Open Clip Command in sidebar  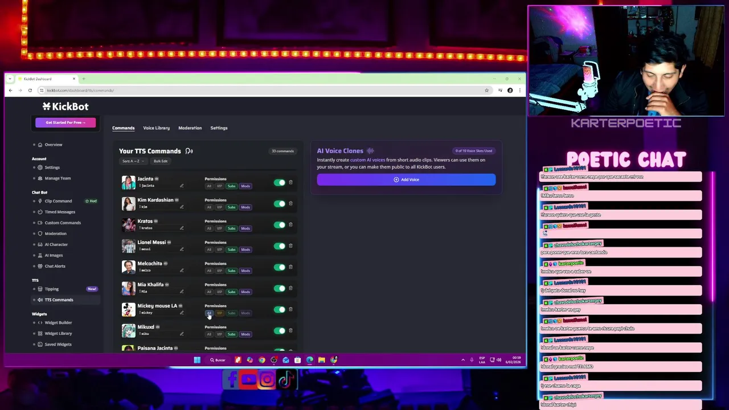[58, 201]
